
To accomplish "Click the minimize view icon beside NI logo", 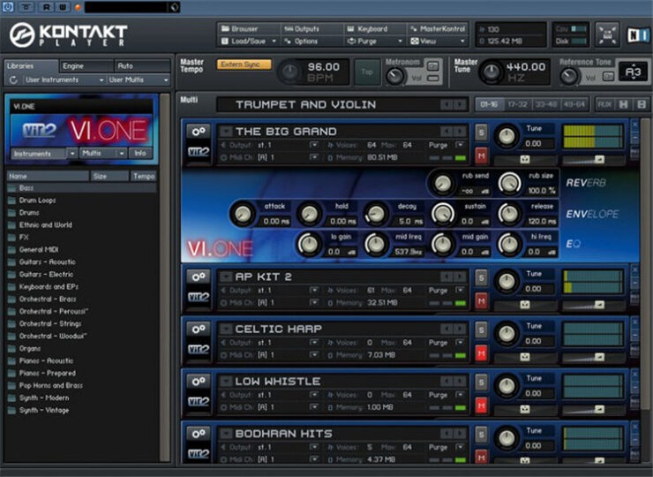I will [x=607, y=34].
